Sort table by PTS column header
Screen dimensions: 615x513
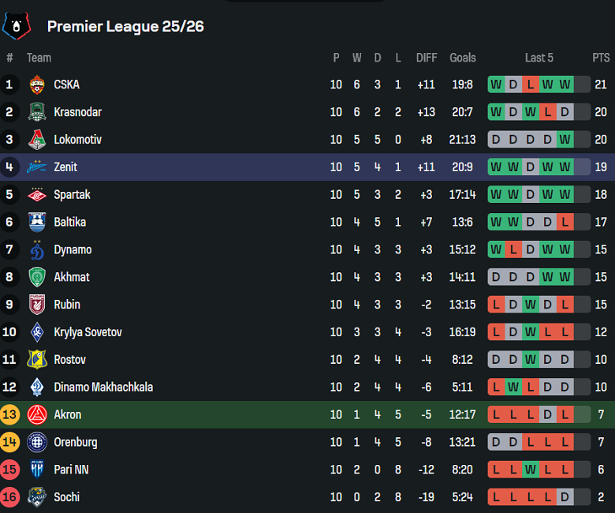(601, 58)
